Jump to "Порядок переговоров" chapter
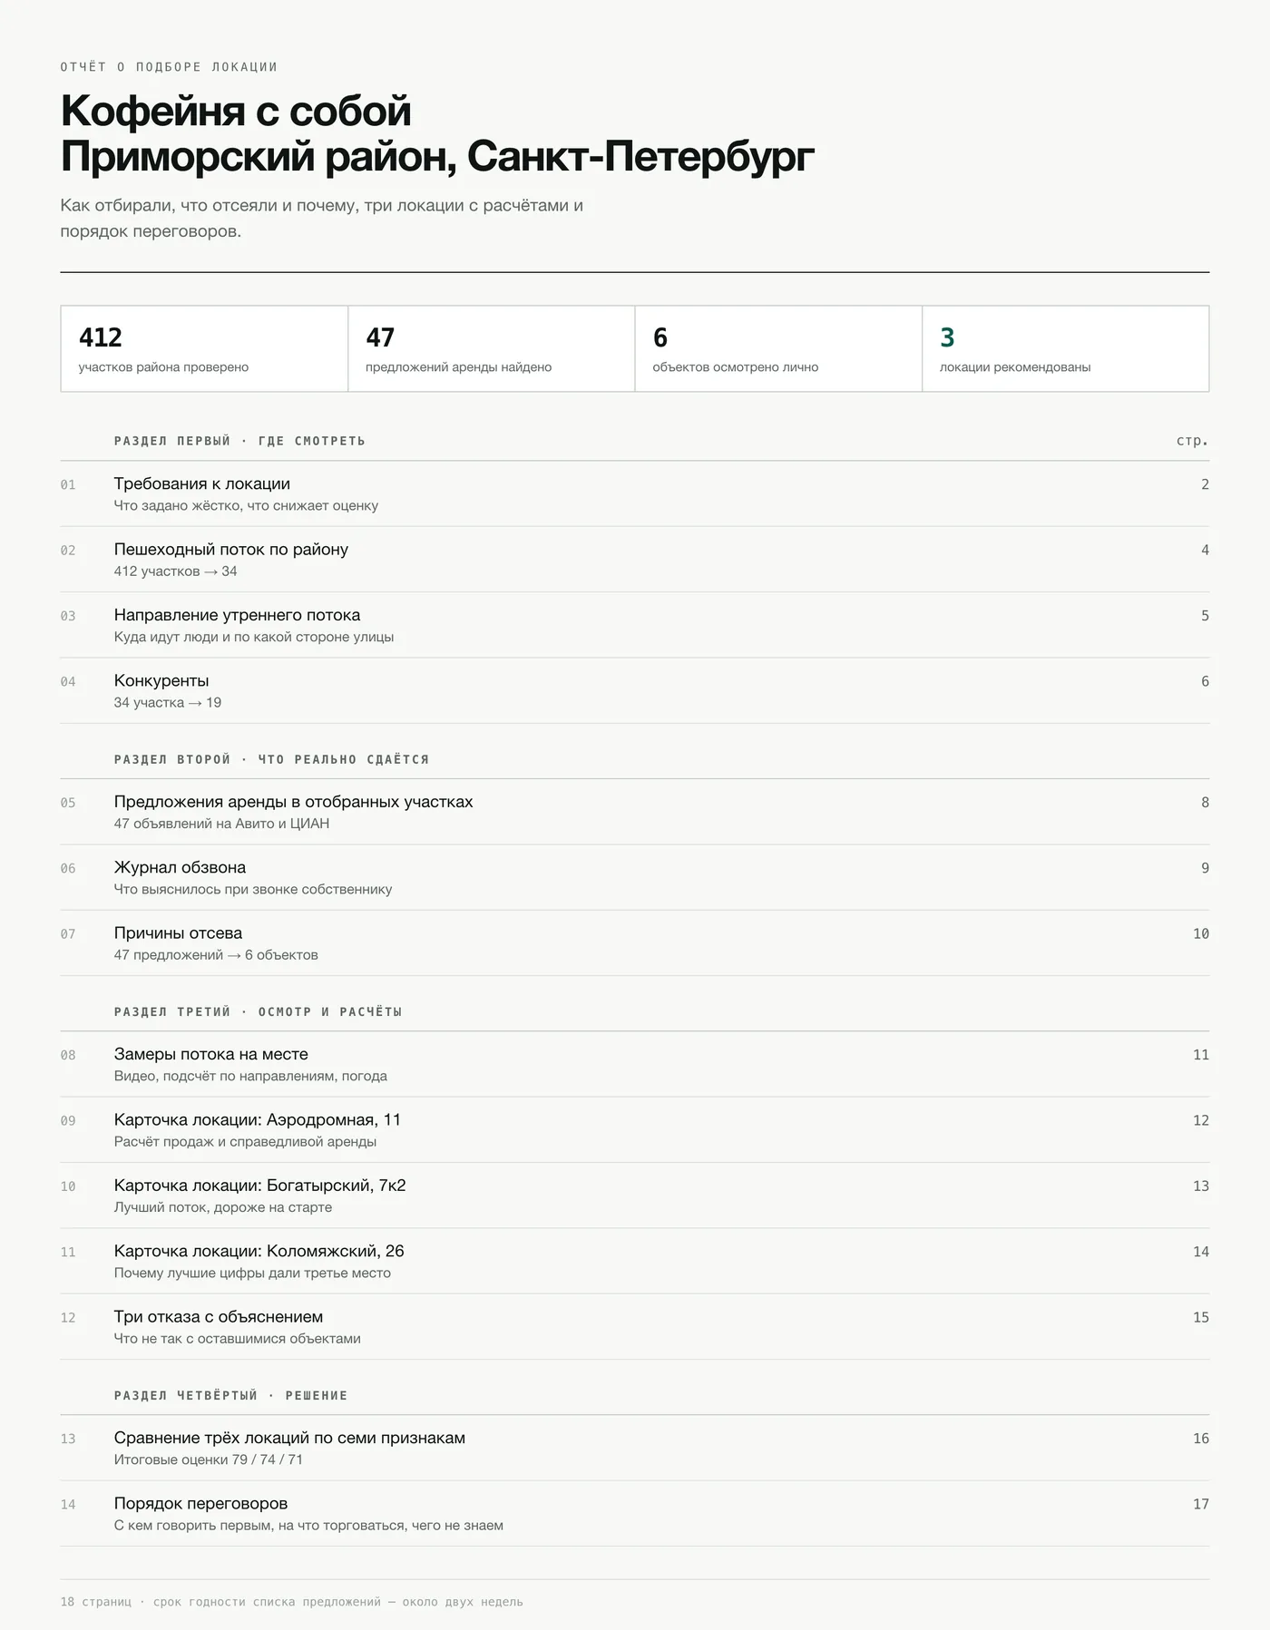The image size is (1270, 1630). [x=634, y=1514]
